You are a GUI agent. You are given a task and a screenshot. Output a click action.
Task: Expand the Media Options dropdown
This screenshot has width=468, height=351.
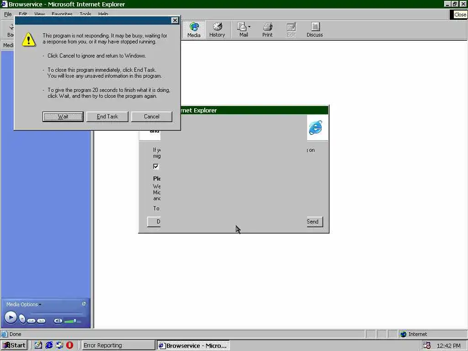click(x=24, y=304)
